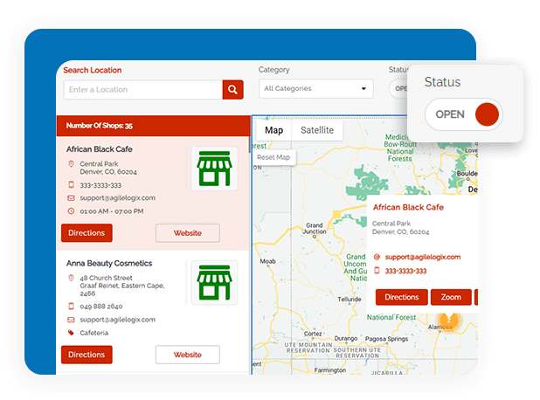
Task: Click the phone icon in map popup
Action: tap(377, 271)
